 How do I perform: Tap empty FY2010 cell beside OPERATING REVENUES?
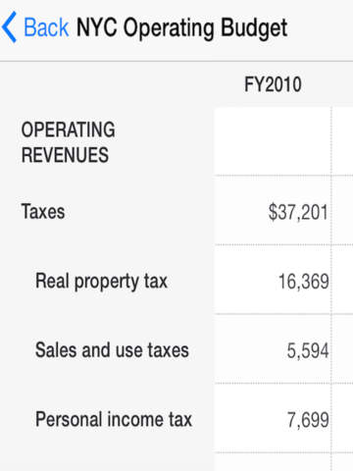click(x=273, y=141)
